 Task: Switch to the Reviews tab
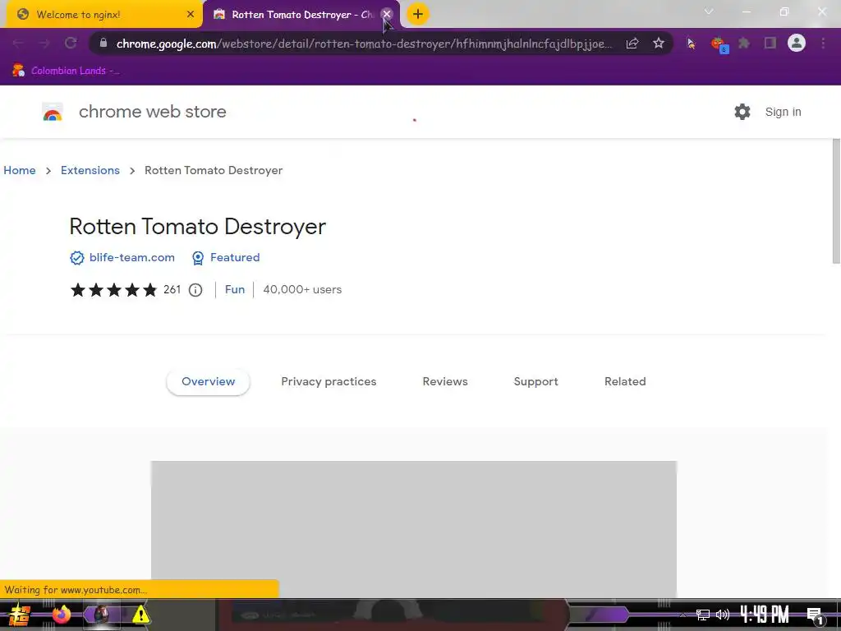(x=445, y=381)
